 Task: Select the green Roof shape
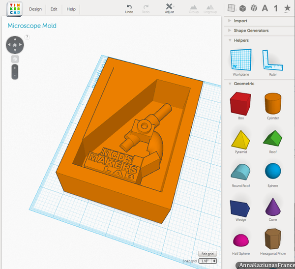point(273,142)
